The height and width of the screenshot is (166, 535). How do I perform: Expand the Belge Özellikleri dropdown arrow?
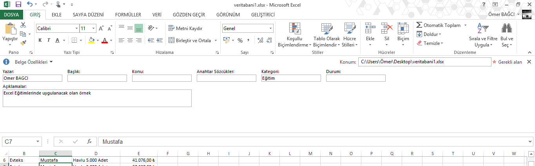point(51,62)
